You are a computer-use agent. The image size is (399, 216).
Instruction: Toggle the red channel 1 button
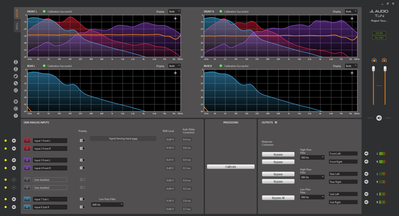click(27, 141)
